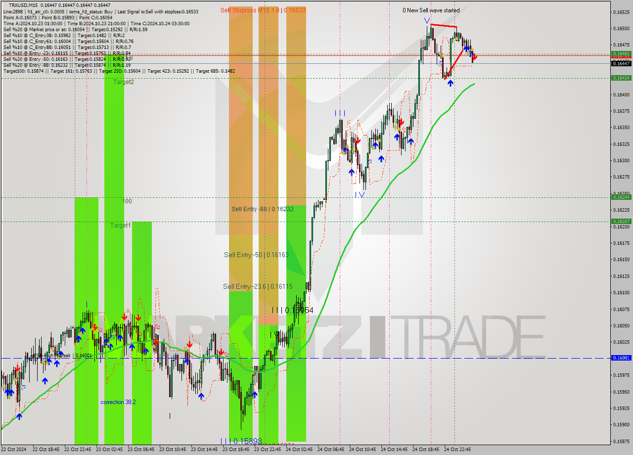Click '0 New Sell wave started' label
This screenshot has width=633, height=455.
click(x=431, y=10)
